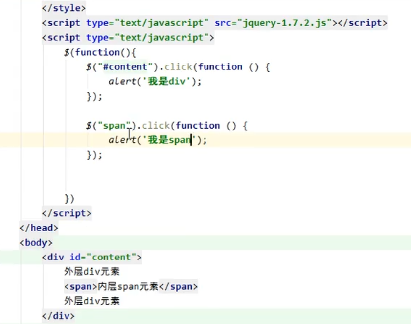Image resolution: width=411 pixels, height=324 pixels.
Task: Click the closing </style> tag
Action: click(64, 8)
